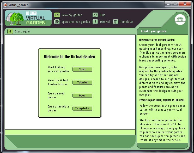Click the app icon in title bar
This screenshot has height=153, width=194.
pos(5,5)
